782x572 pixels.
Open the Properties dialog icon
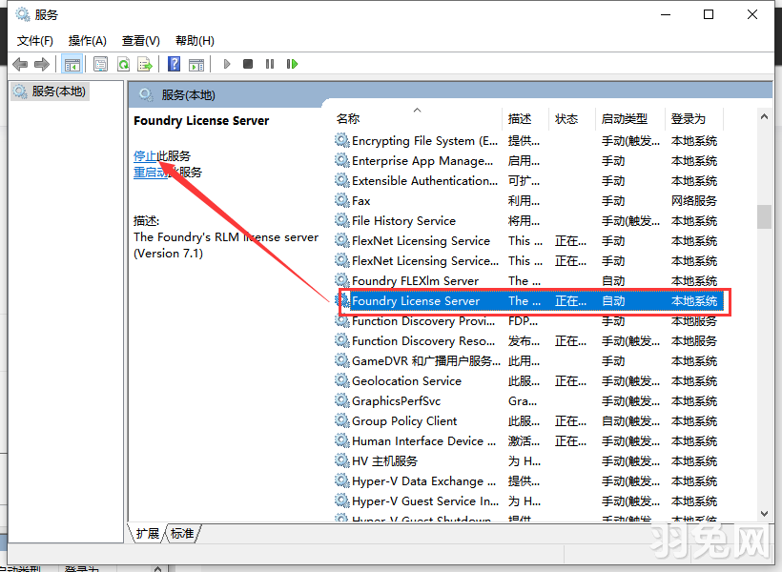point(100,63)
